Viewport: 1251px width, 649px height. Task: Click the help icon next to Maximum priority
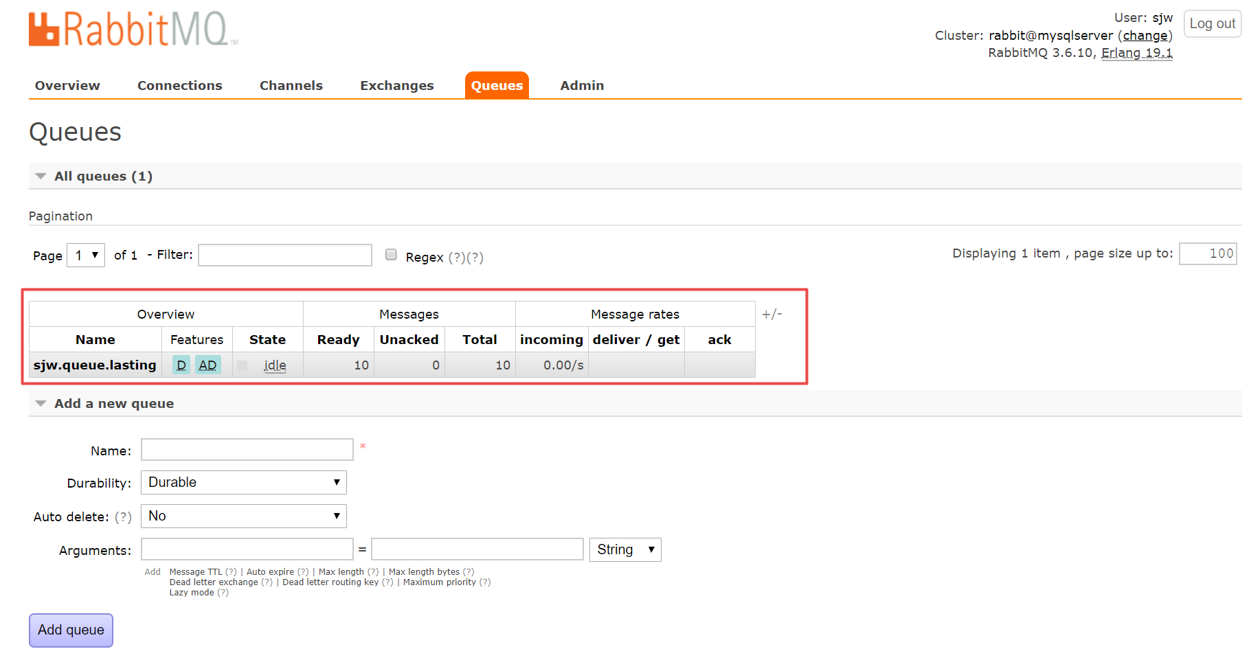485,582
